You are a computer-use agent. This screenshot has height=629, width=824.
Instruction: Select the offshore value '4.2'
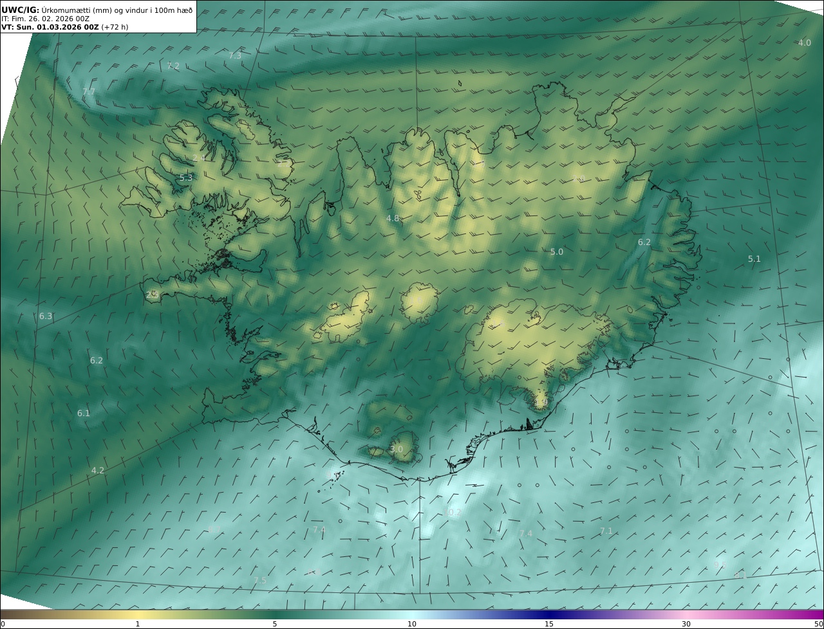pyautogui.click(x=98, y=471)
